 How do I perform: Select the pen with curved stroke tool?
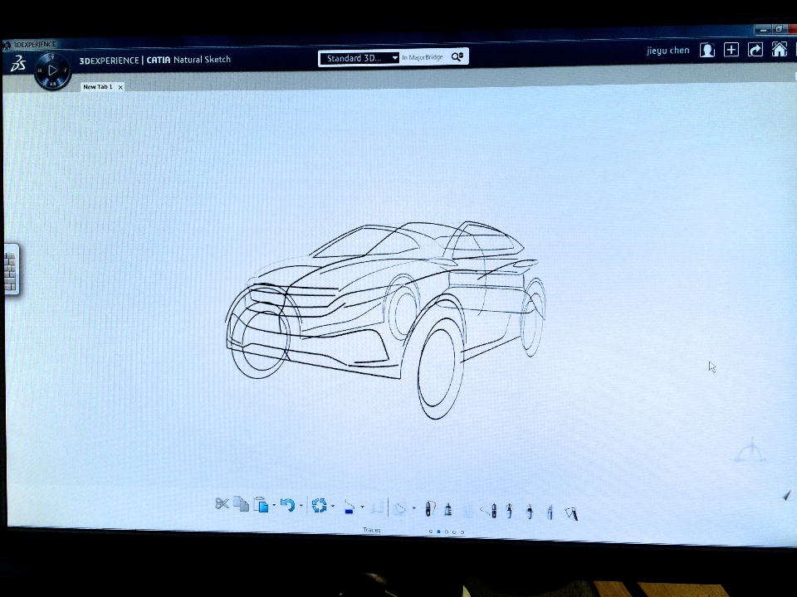pyautogui.click(x=429, y=508)
